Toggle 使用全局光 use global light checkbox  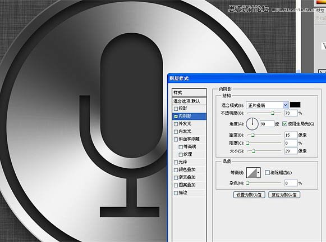[x=284, y=124]
